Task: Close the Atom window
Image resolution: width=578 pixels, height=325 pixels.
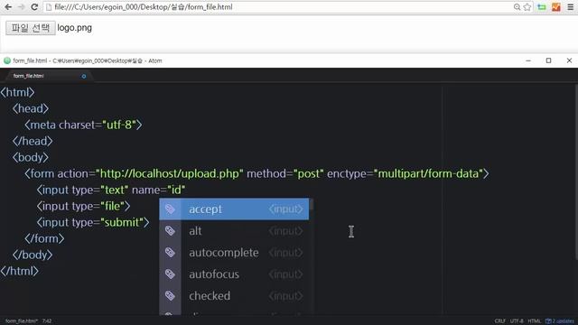Action: point(569,60)
